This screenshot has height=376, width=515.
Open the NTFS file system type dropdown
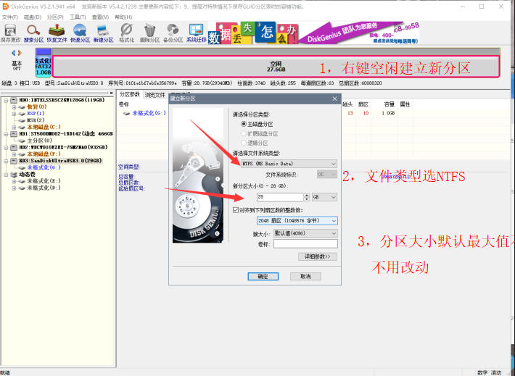[289, 164]
